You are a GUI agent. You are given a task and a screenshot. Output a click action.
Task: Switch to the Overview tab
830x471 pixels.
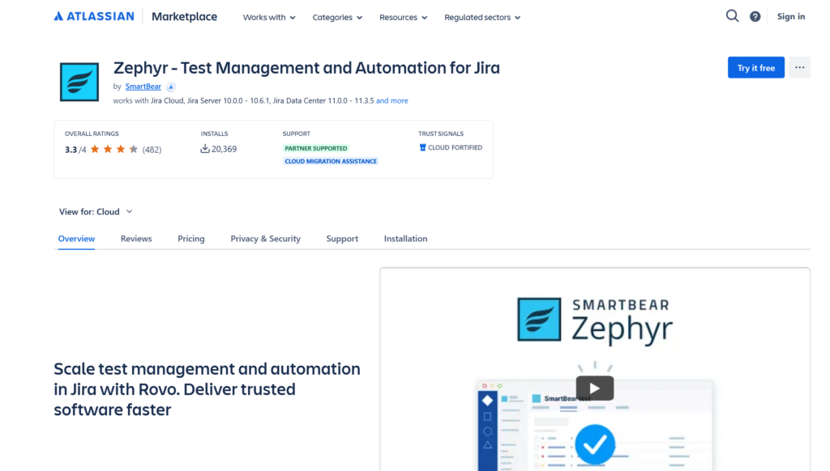(x=76, y=239)
